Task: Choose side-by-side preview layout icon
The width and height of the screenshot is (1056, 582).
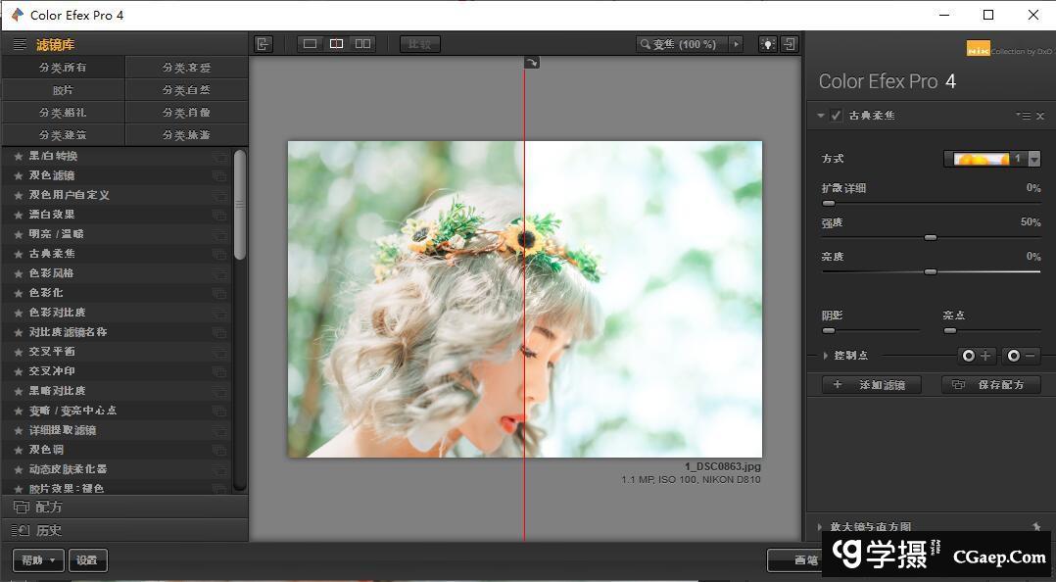Action: coord(362,44)
